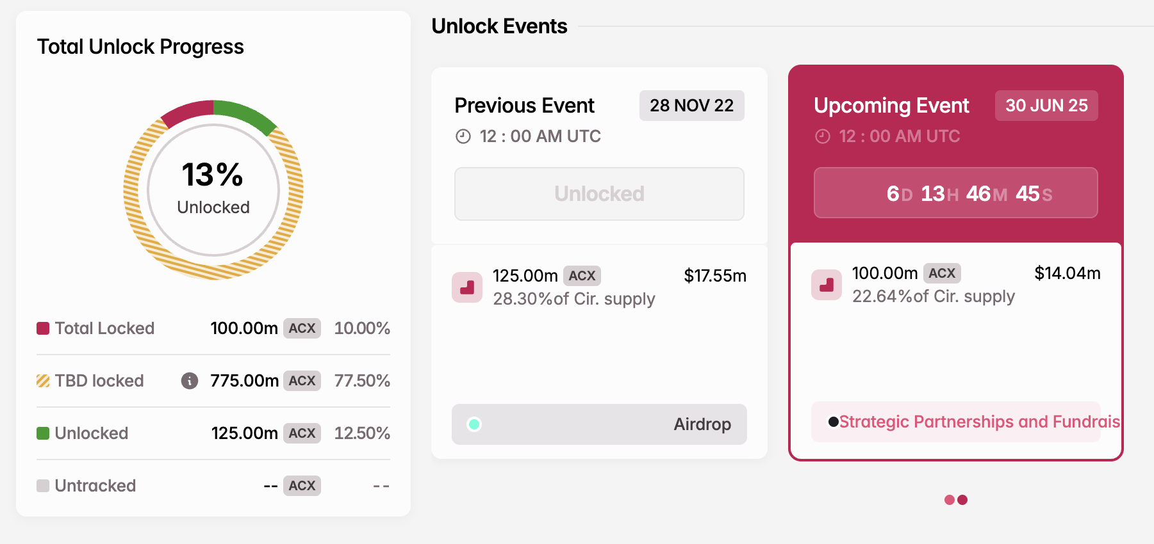Select the second pagination dot
Viewport: 1154px width, 544px height.
point(961,500)
